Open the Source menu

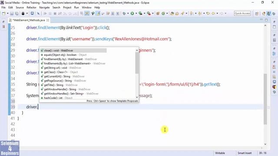pyautogui.click(x=20, y=7)
